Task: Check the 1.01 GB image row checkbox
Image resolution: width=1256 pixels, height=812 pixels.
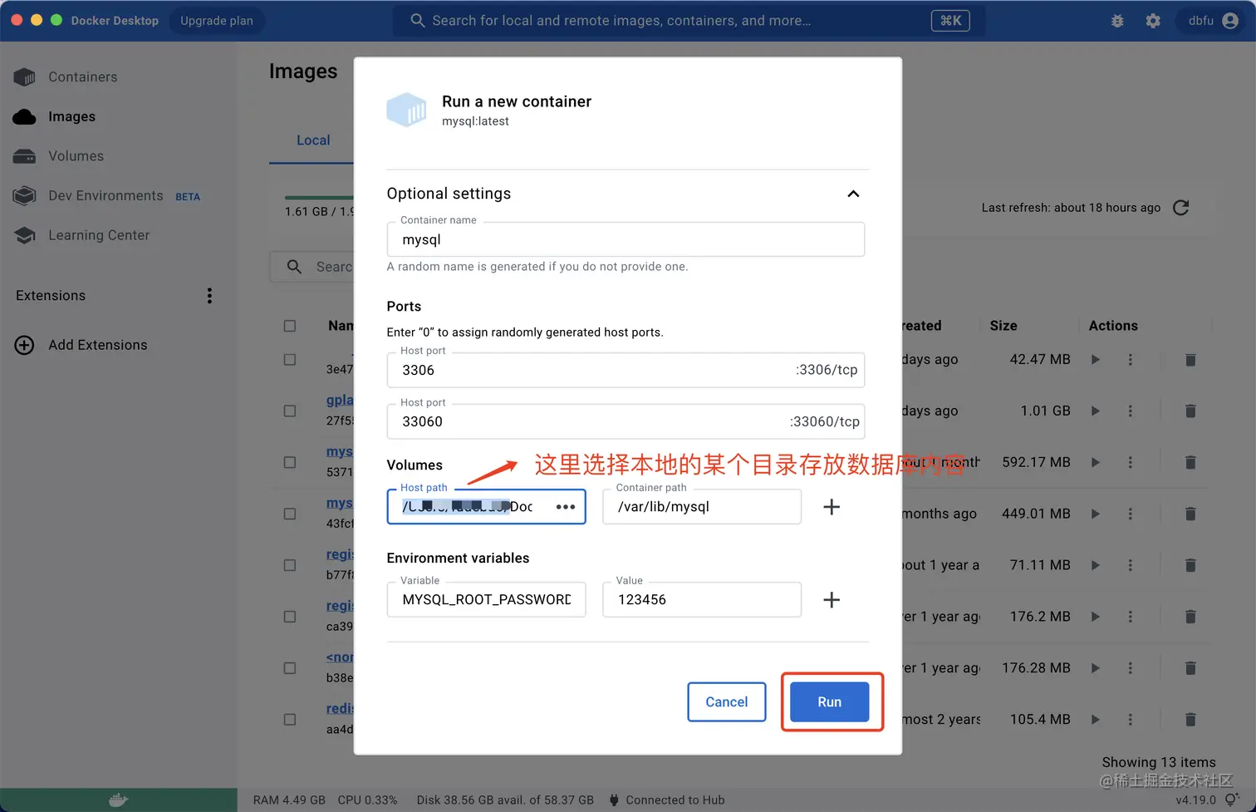Action: (x=290, y=411)
